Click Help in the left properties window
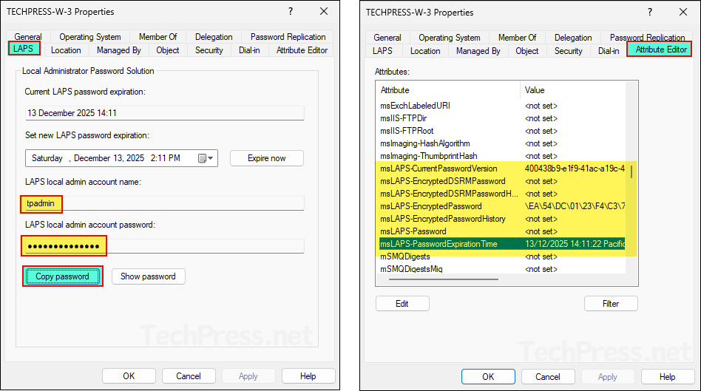701x391 pixels. point(308,376)
